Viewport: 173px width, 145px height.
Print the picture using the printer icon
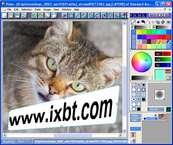24,16
